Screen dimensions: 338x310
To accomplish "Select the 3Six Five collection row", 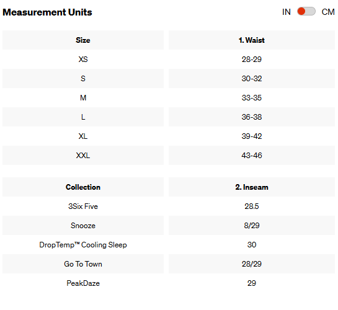I will tap(169, 206).
